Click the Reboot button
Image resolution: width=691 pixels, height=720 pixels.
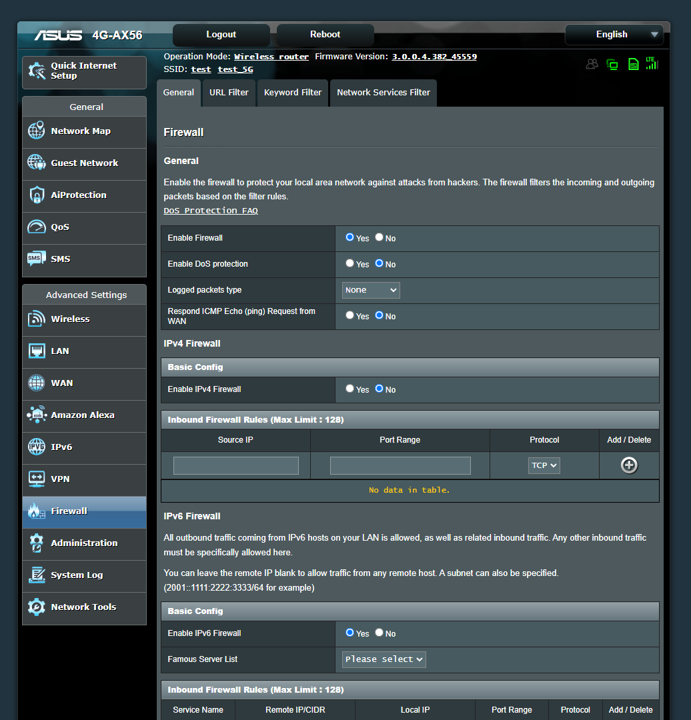(325, 35)
